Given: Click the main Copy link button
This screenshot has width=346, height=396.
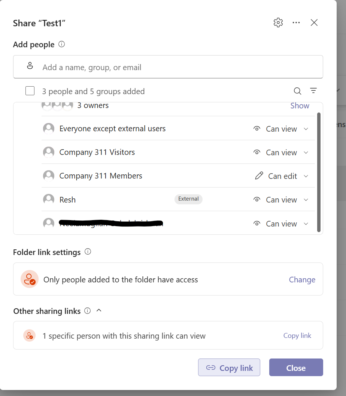Looking at the screenshot, I should [229, 367].
